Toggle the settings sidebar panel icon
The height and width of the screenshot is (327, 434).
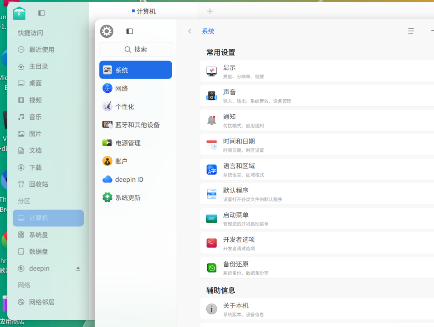(x=129, y=31)
